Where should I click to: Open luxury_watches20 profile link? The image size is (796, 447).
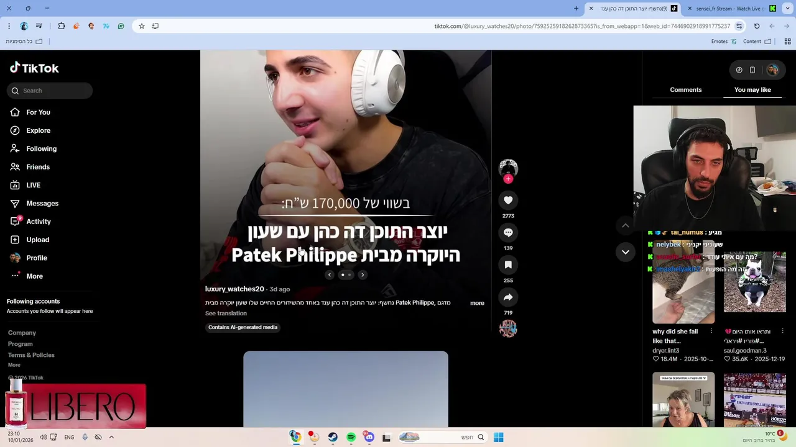(234, 289)
